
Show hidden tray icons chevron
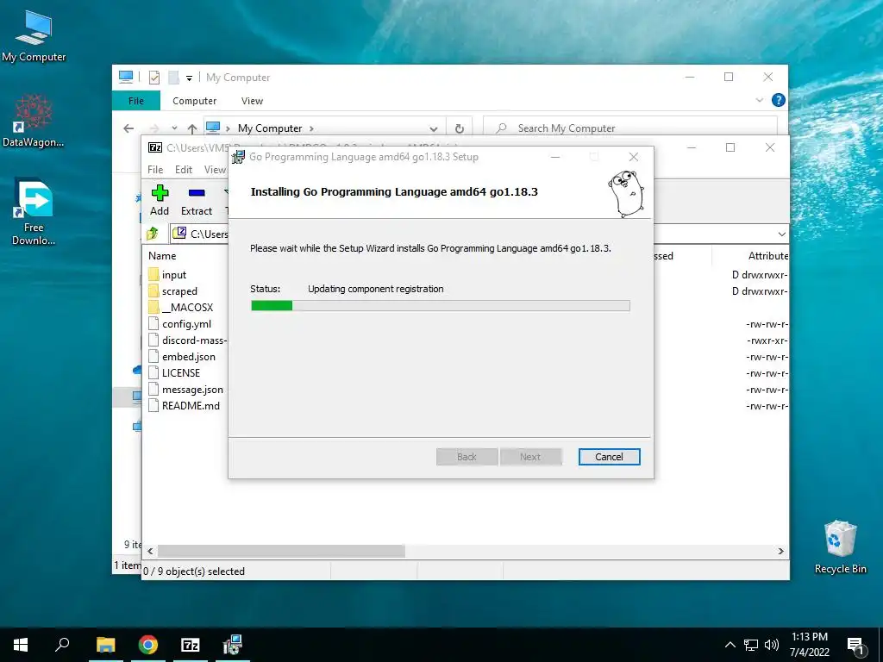730,645
